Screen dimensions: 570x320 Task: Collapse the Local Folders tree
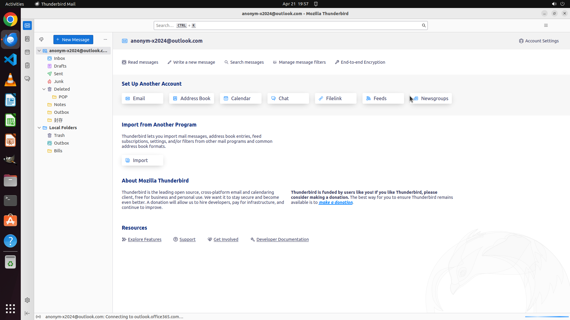tap(39, 128)
